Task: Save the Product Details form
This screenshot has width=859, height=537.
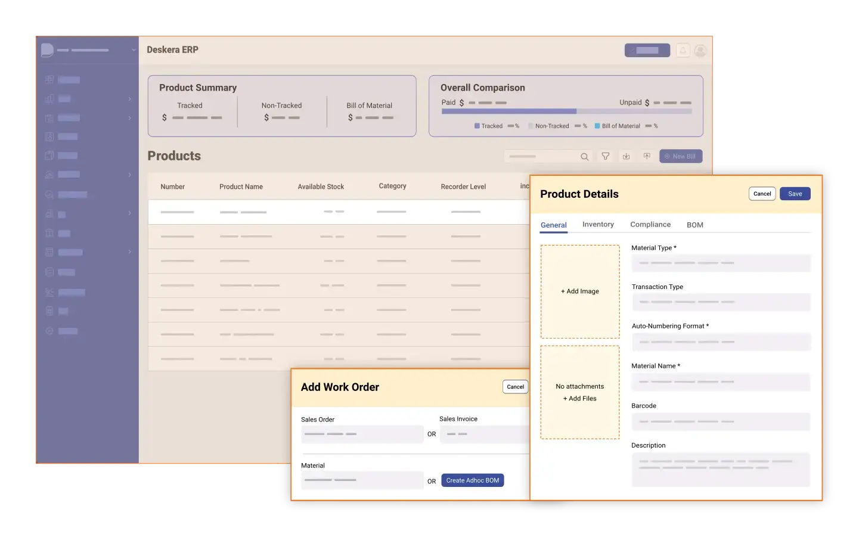Action: [x=795, y=193]
